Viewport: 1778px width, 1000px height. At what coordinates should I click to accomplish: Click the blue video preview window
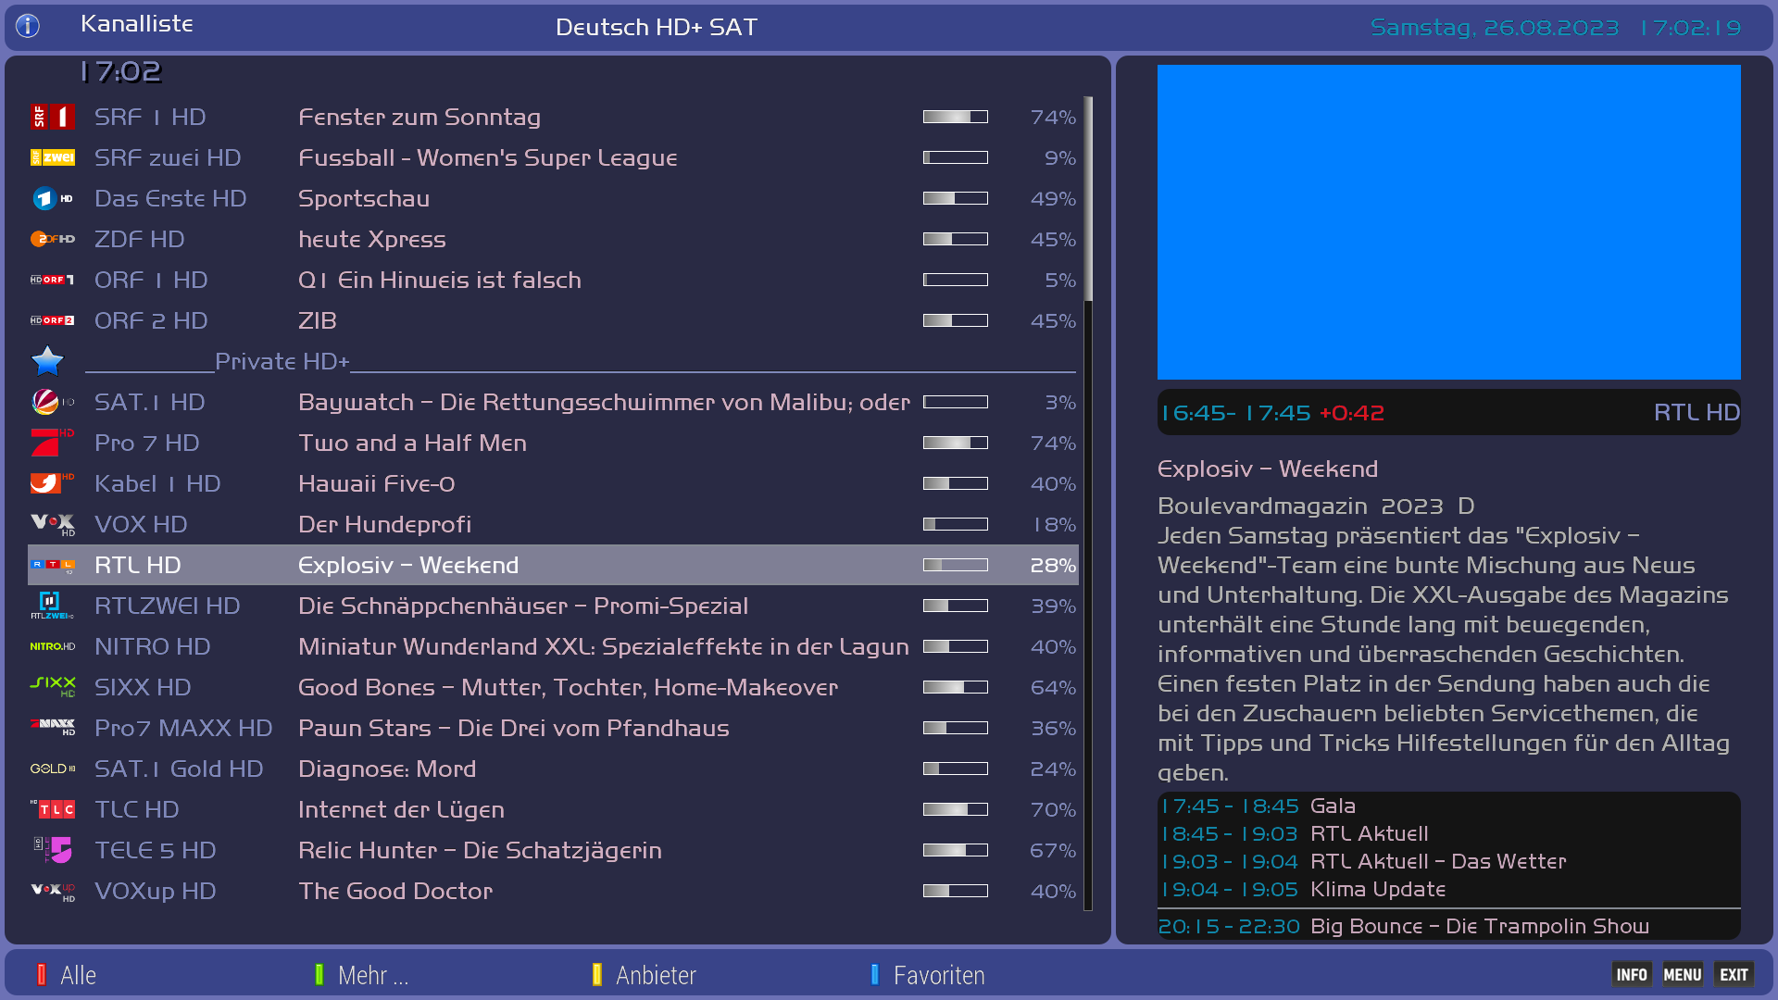(1448, 222)
